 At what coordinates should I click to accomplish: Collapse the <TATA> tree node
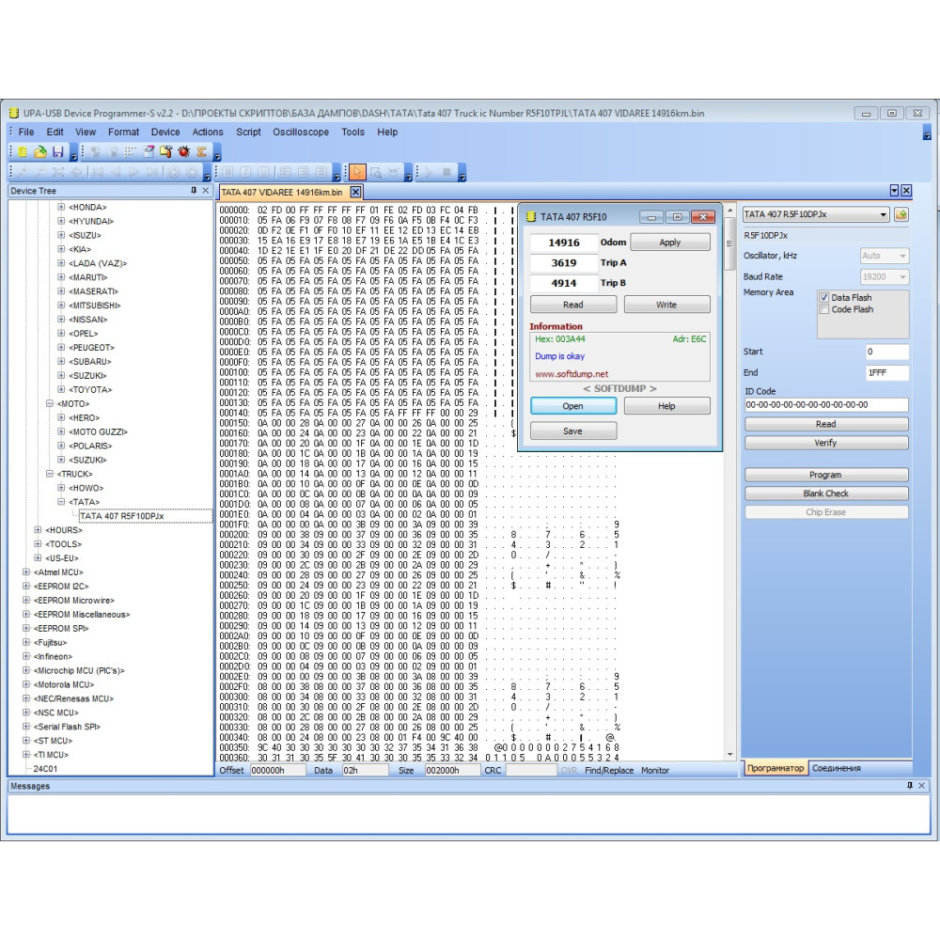(61, 502)
